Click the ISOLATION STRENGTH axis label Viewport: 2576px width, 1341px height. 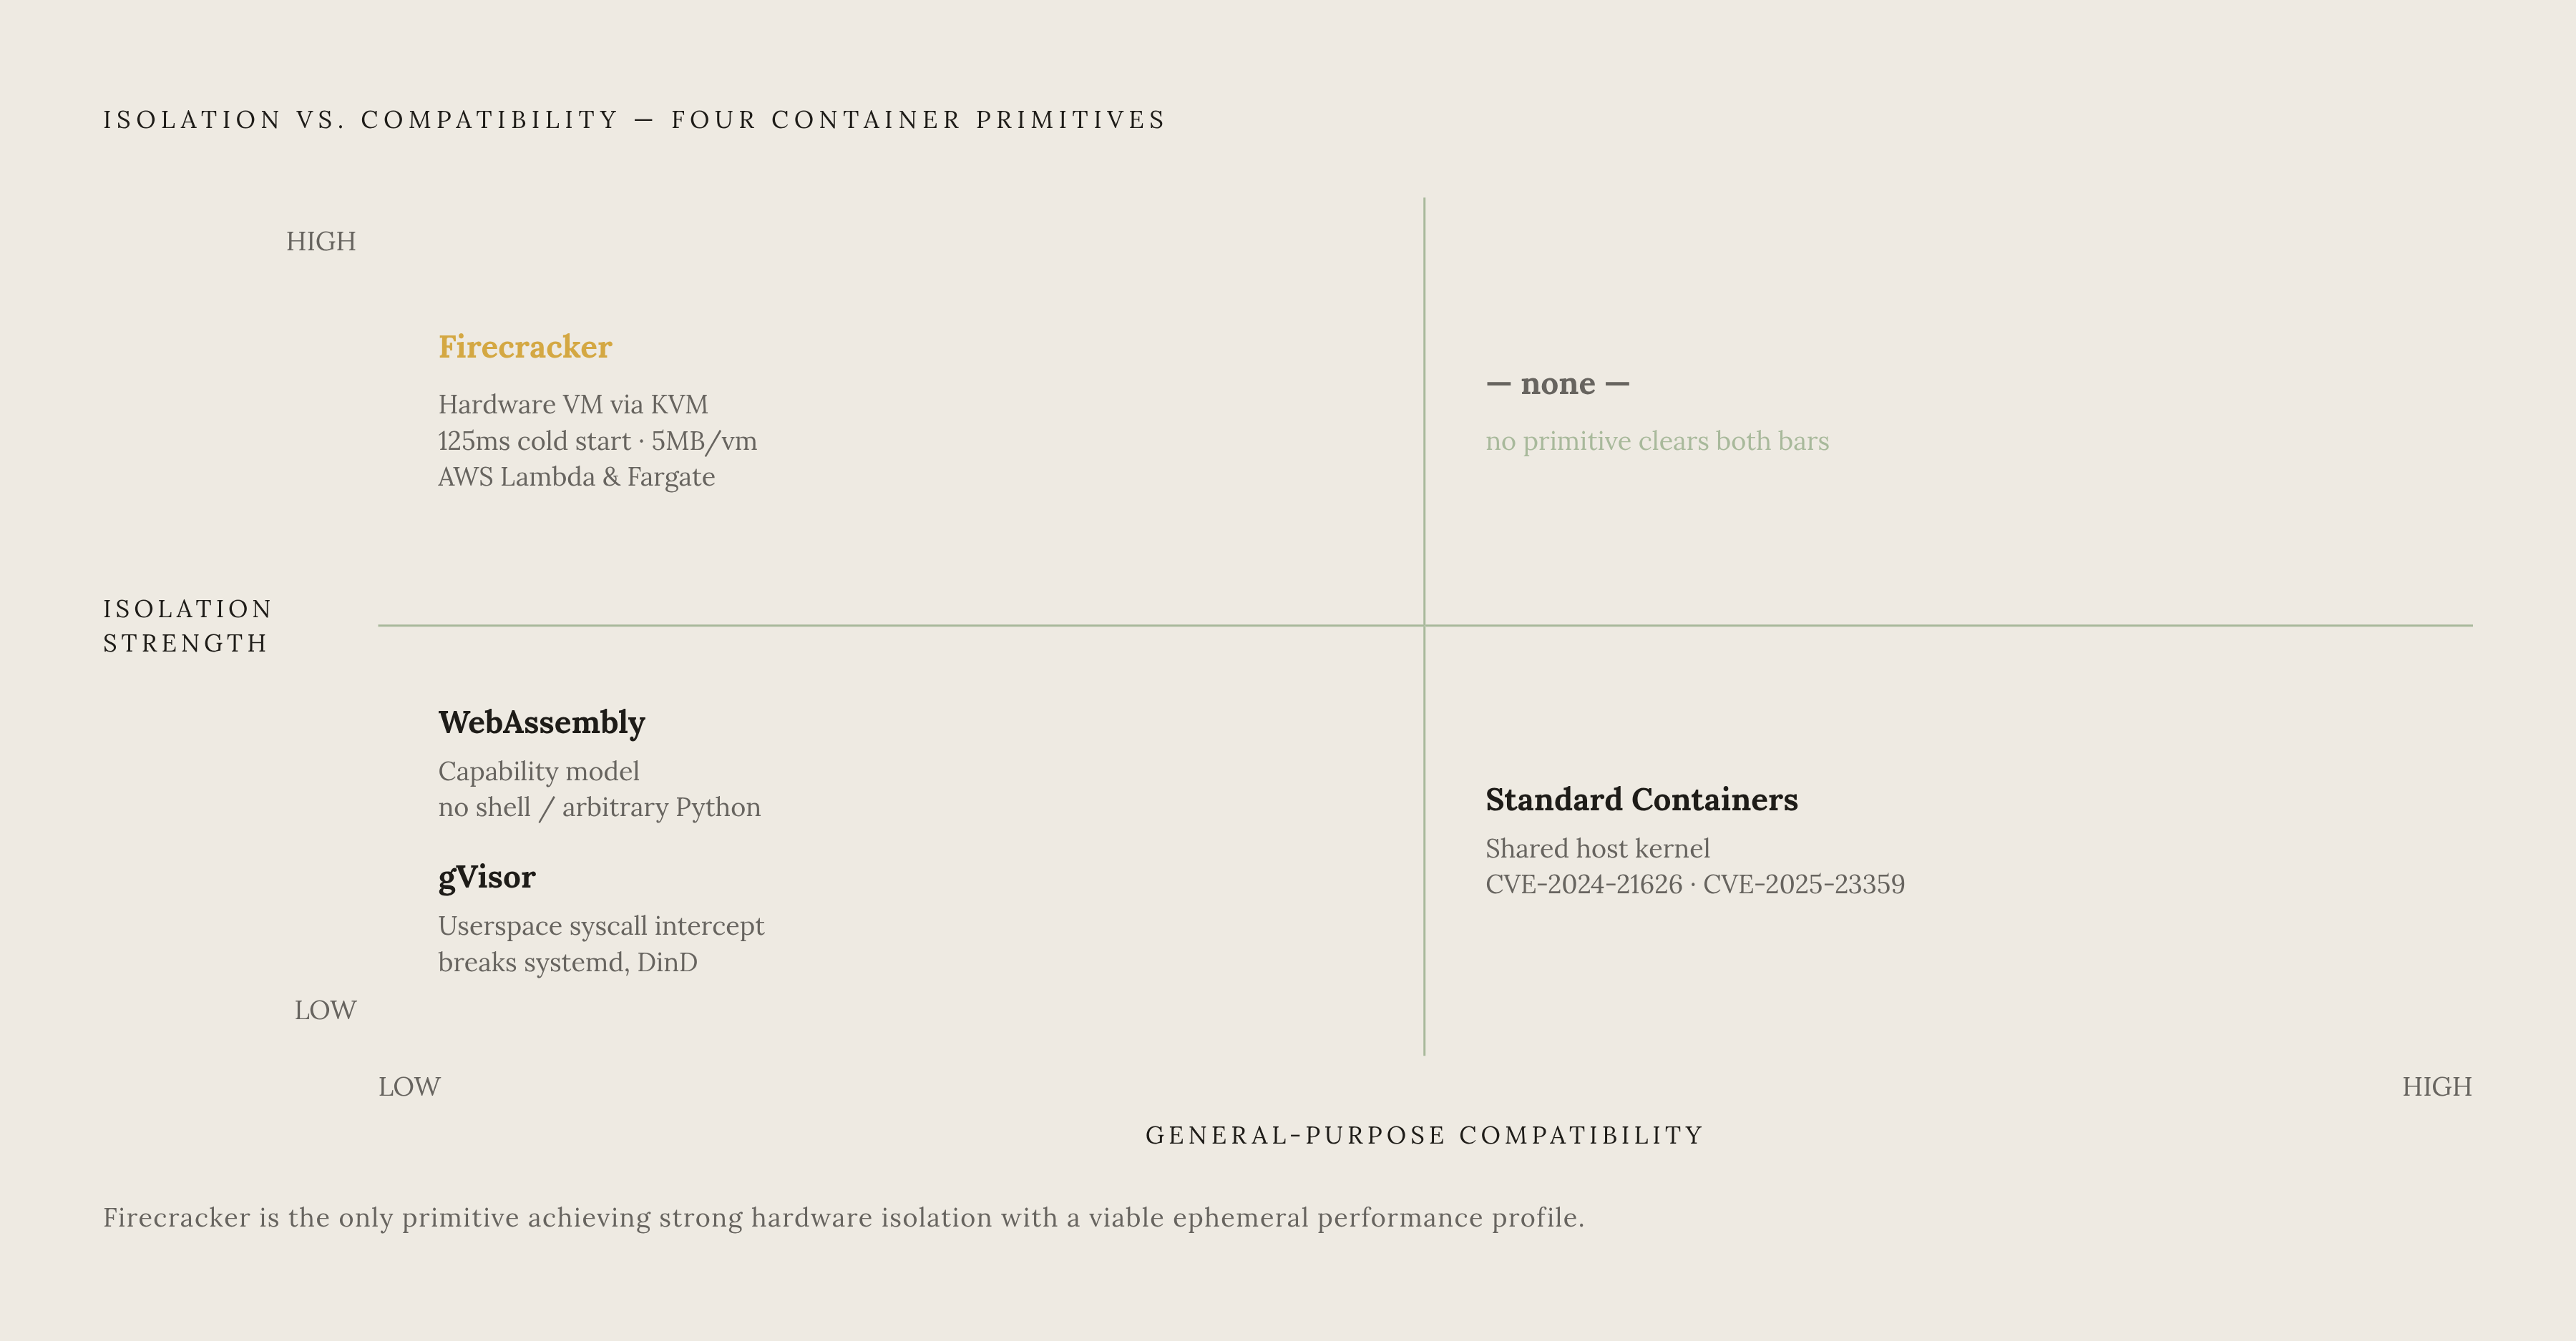[188, 626]
